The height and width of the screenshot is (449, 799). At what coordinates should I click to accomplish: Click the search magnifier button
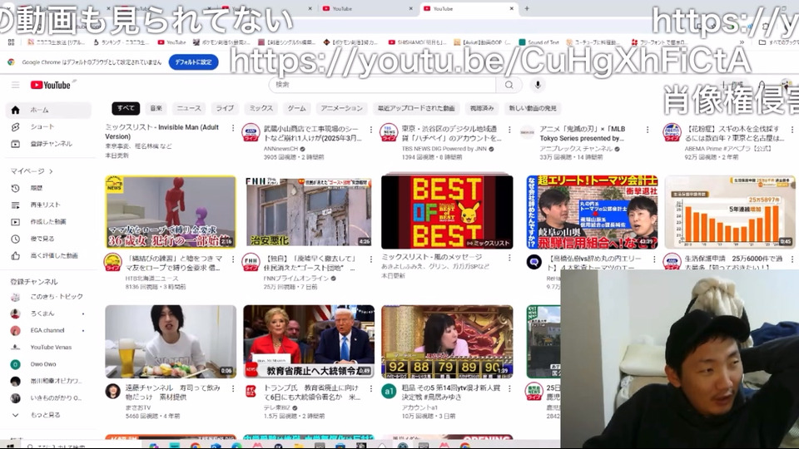pyautogui.click(x=509, y=85)
